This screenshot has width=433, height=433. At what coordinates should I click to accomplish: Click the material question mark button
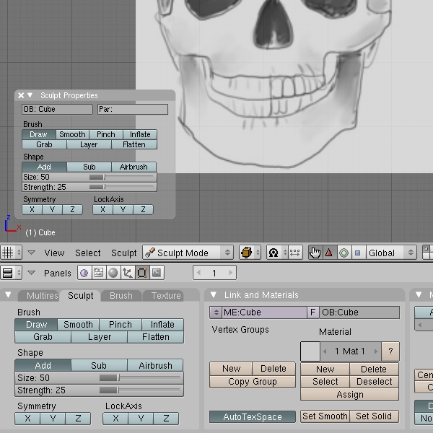click(390, 351)
